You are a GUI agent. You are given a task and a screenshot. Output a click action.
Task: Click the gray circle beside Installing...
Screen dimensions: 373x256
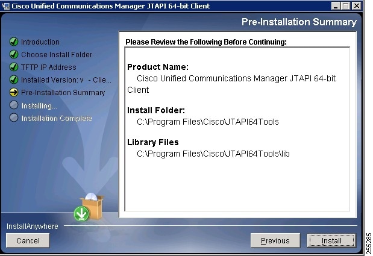tap(14, 105)
